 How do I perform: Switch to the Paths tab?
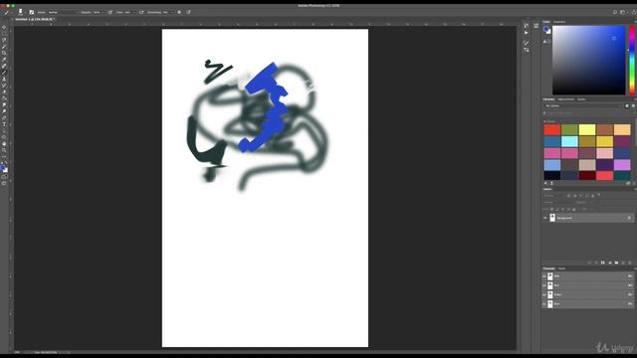tap(561, 268)
